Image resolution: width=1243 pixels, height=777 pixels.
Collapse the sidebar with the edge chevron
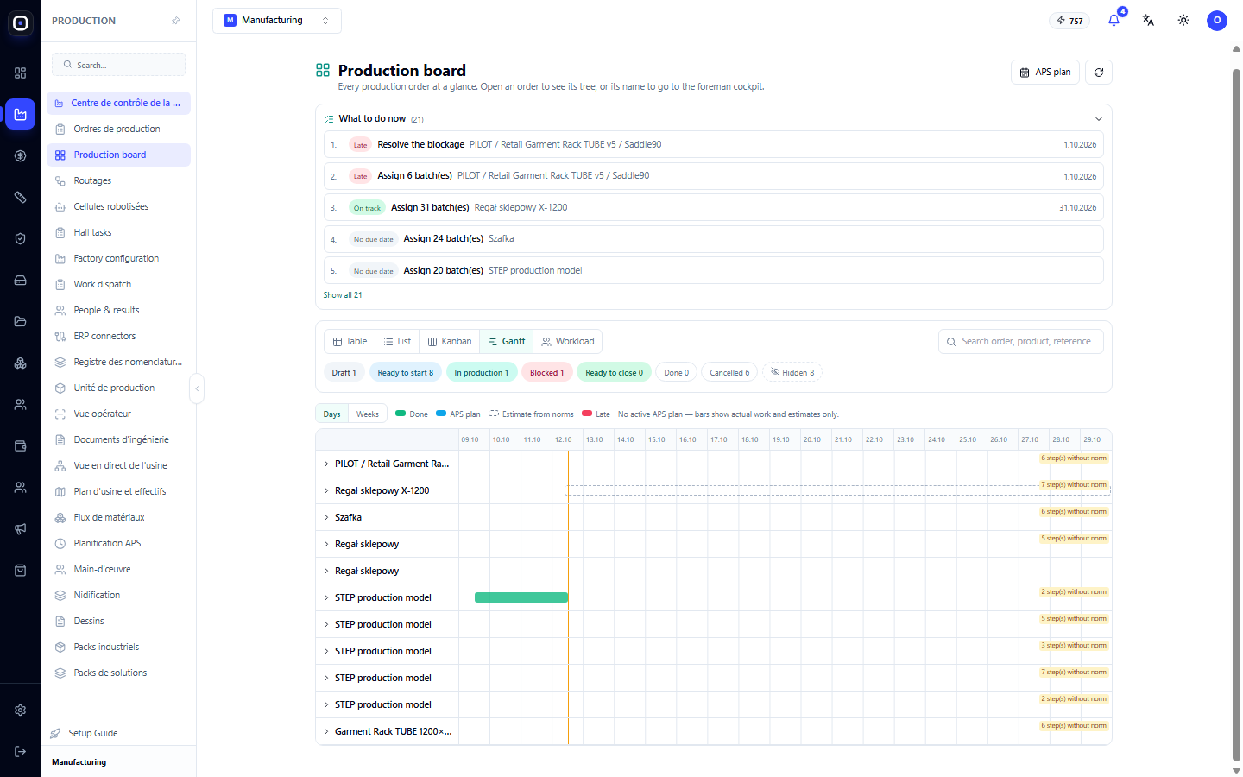tap(197, 388)
